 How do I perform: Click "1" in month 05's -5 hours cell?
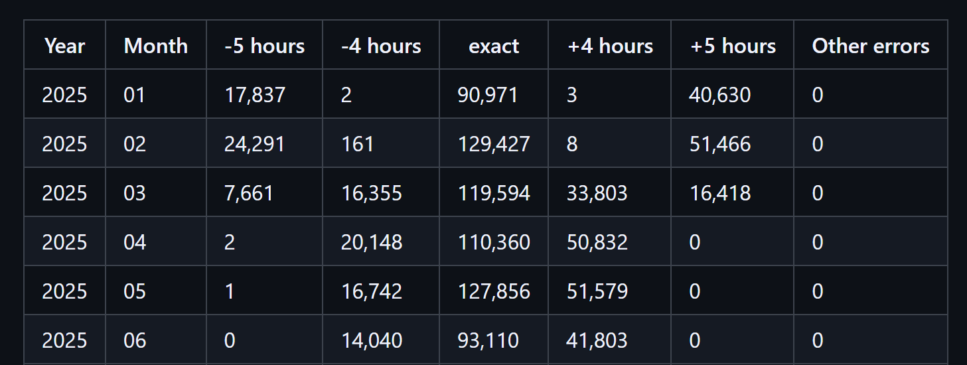(x=230, y=291)
